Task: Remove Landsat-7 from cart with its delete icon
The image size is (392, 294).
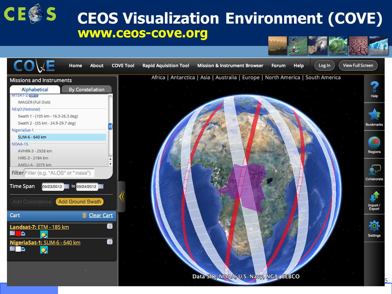Action: click(109, 226)
